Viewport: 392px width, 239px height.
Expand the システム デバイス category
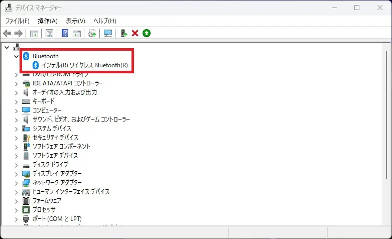coord(16,129)
